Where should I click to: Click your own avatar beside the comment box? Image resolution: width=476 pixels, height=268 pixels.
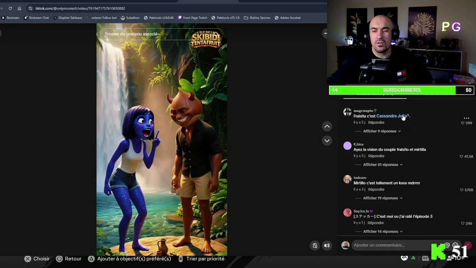pos(345,245)
